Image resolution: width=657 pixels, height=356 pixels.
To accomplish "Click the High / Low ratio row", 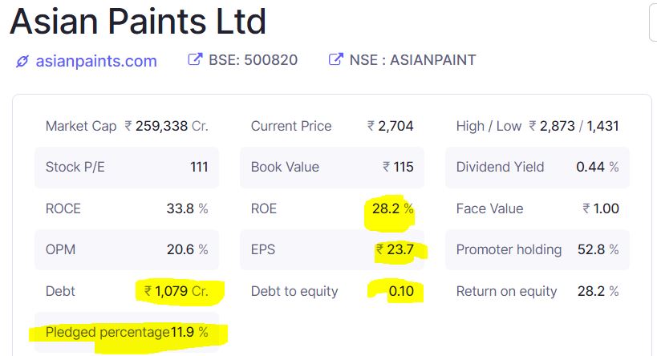I will coord(537,126).
